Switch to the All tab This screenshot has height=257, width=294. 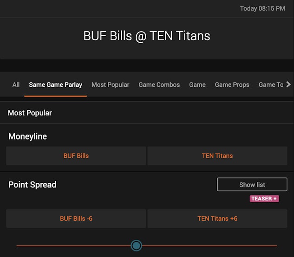pos(16,85)
